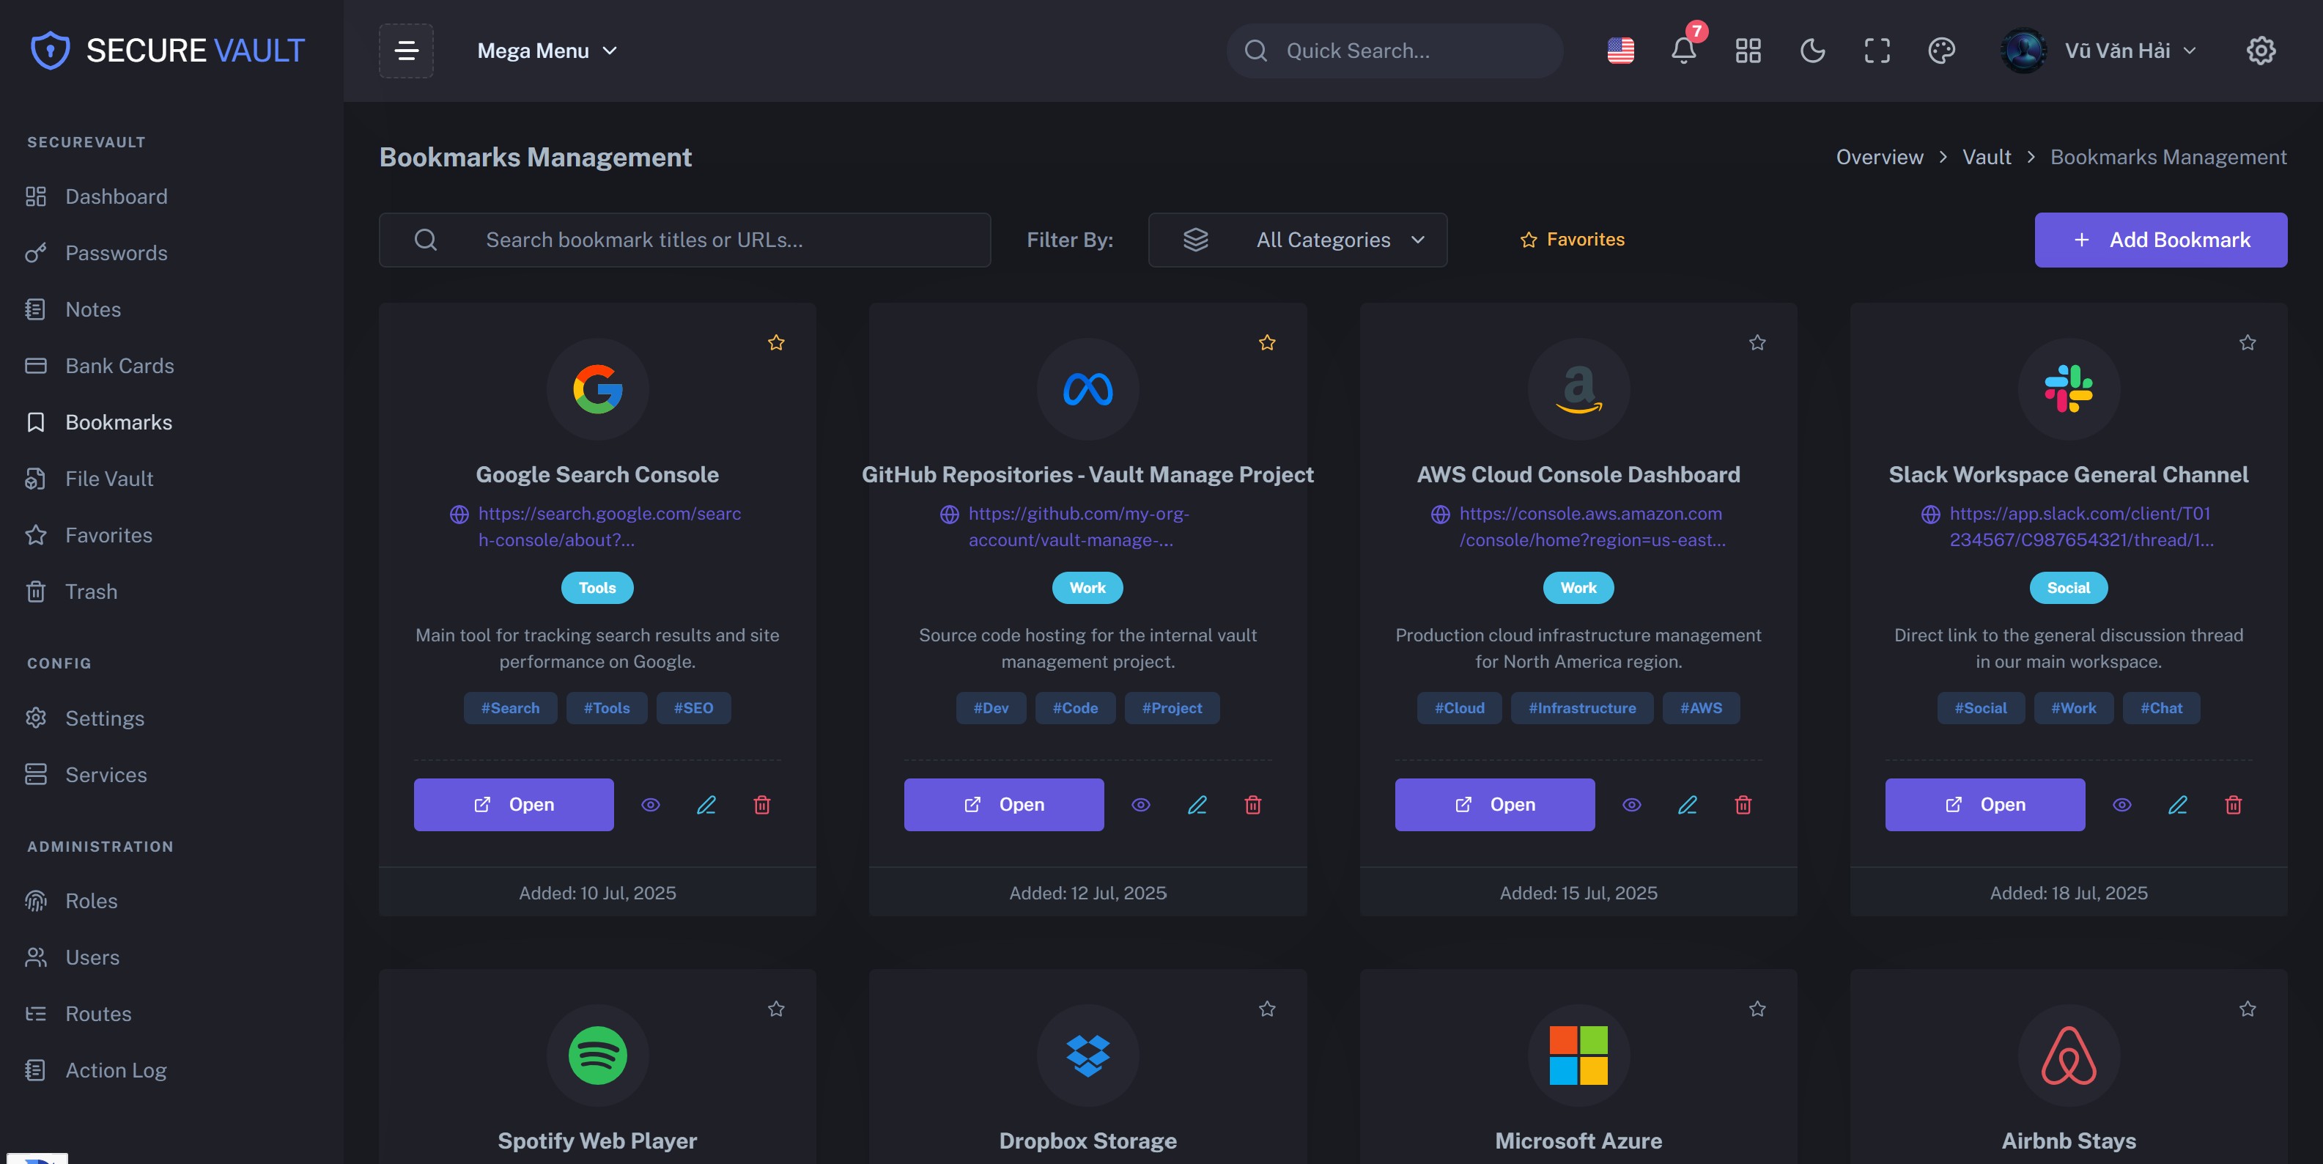The image size is (2323, 1164).
Task: Go to Dashboard in sidebar
Action: pyautogui.click(x=97, y=196)
